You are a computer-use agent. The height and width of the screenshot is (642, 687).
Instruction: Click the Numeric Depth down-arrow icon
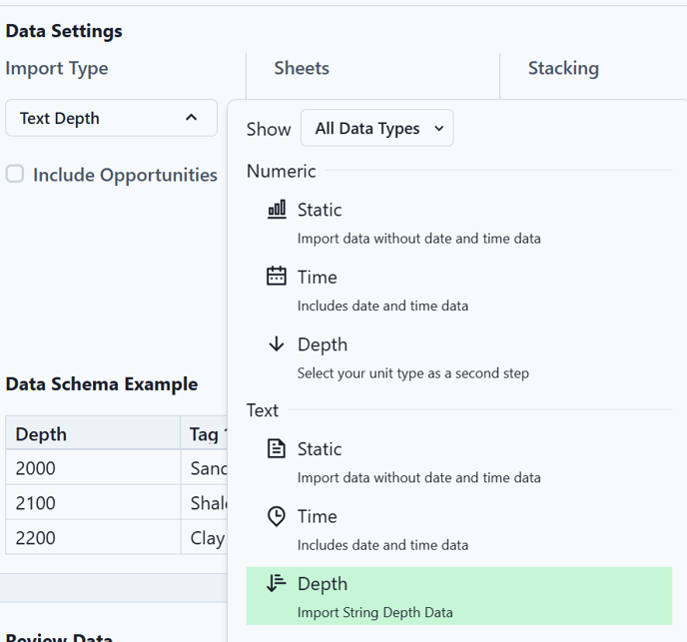click(277, 344)
